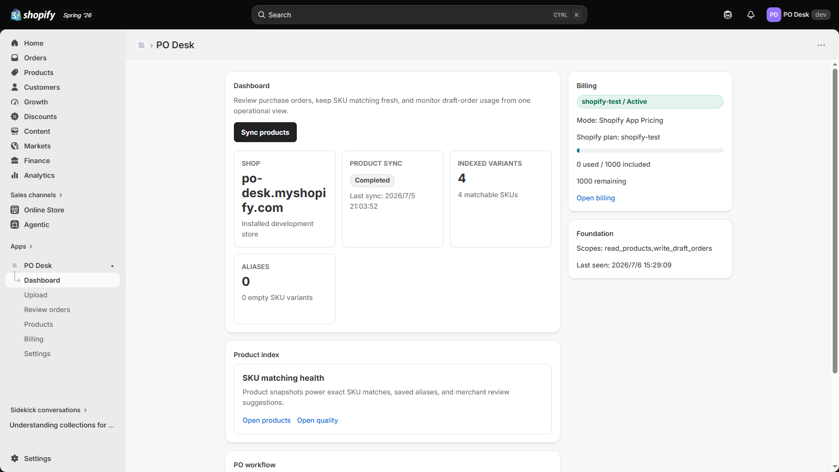
Task: Expand Sidekick conversations
Action: pyautogui.click(x=49, y=410)
